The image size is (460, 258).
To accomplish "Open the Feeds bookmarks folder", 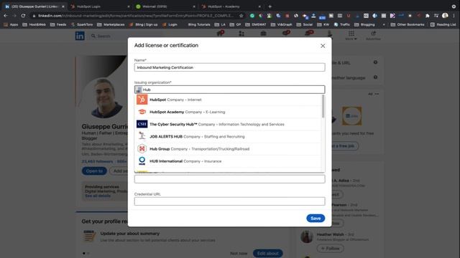I will tap(58, 24).
